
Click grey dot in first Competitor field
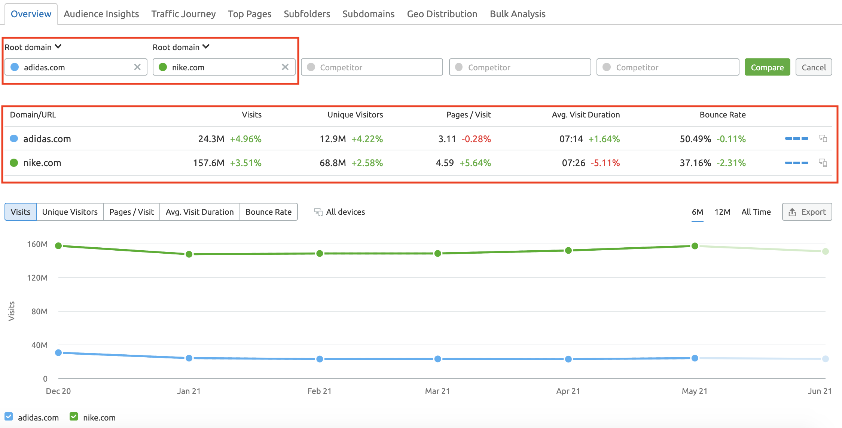tap(311, 67)
